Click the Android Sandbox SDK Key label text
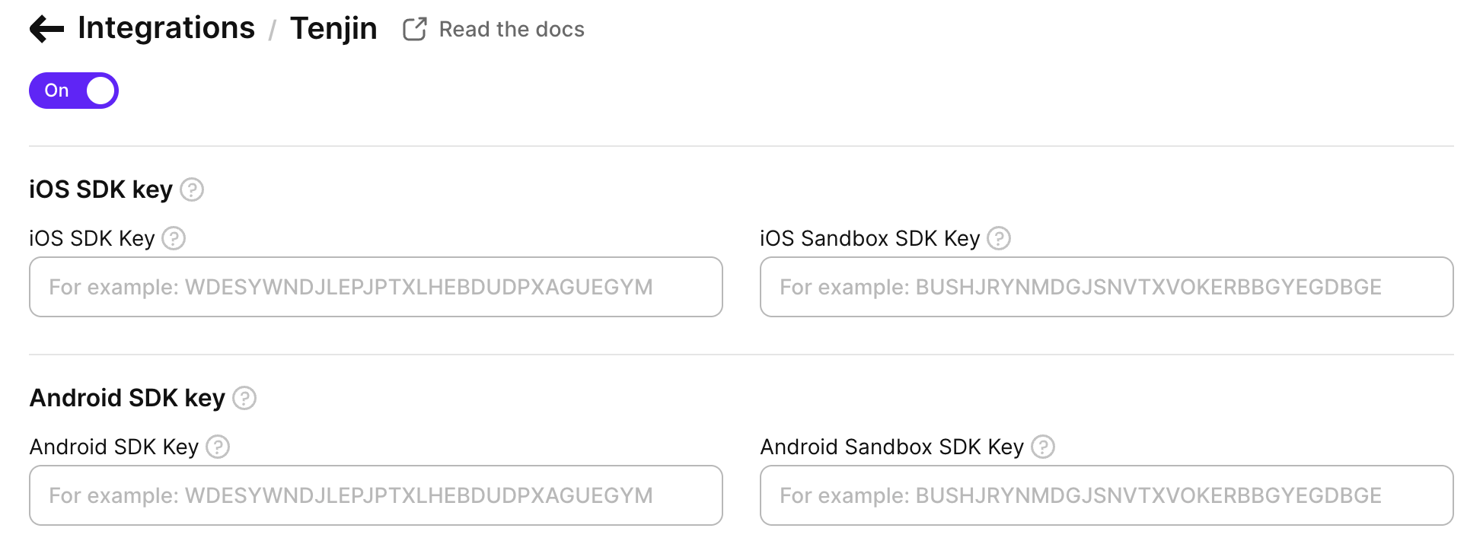Viewport: 1483px width, 560px height. coord(891,447)
